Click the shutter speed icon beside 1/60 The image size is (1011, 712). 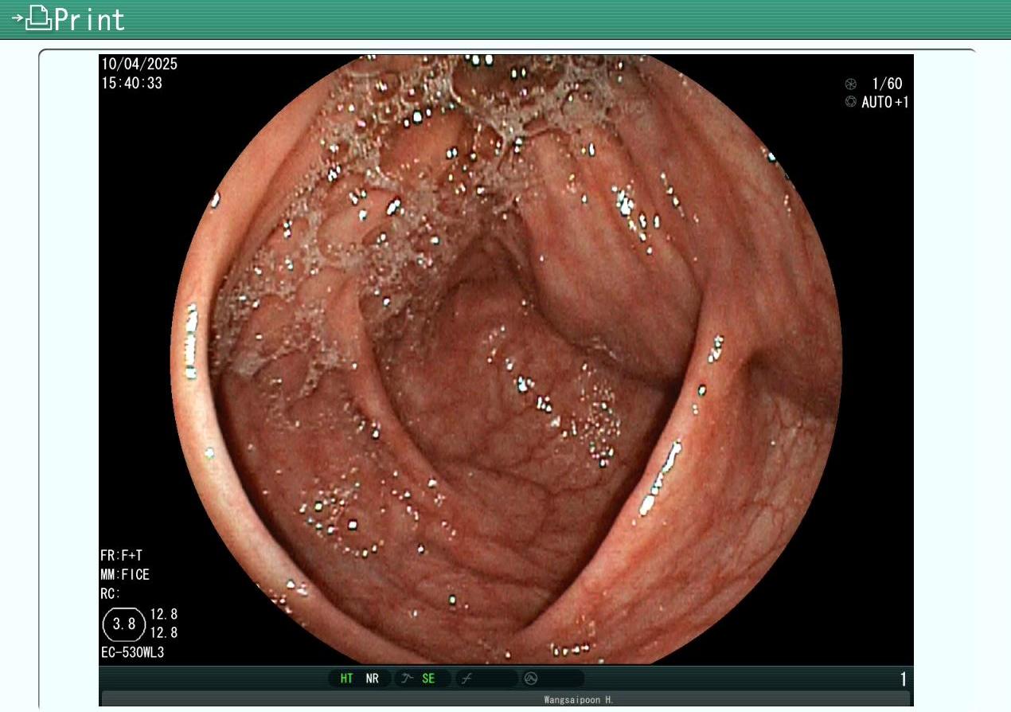pyautogui.click(x=851, y=84)
